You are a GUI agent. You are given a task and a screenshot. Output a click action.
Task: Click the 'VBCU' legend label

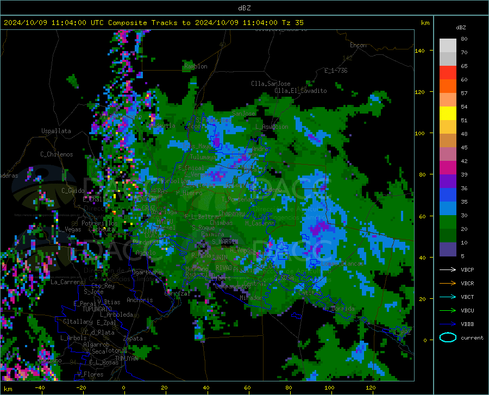(x=467, y=311)
